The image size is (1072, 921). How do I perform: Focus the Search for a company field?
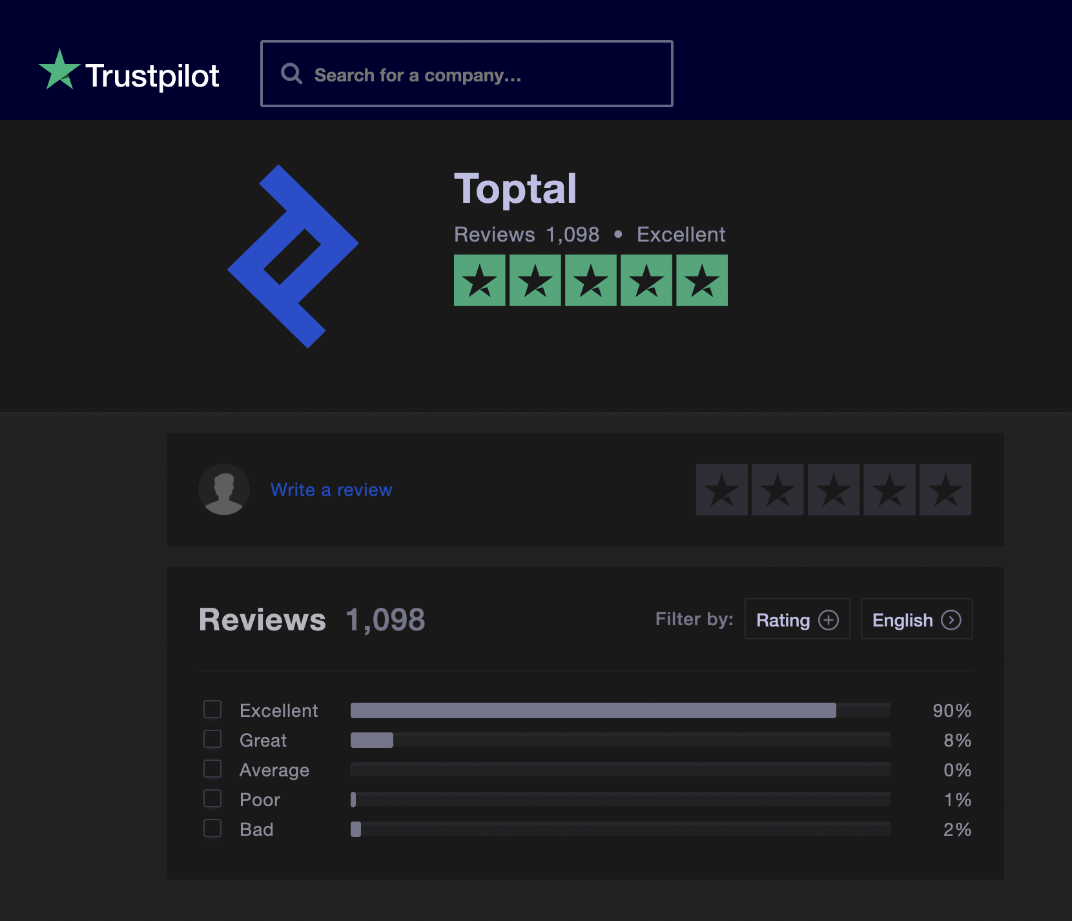click(x=466, y=74)
